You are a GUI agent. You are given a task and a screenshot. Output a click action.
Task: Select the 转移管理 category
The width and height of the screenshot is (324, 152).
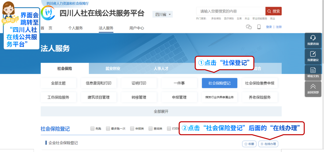(x=139, y=97)
